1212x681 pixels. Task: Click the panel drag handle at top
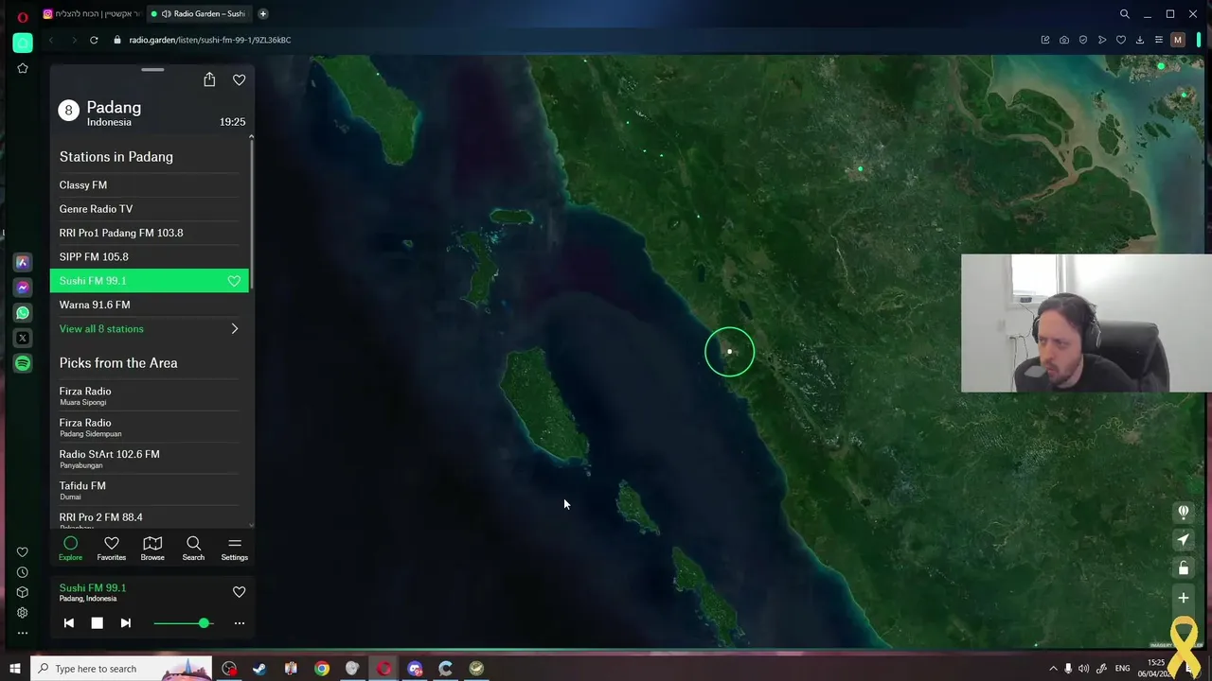(152, 70)
